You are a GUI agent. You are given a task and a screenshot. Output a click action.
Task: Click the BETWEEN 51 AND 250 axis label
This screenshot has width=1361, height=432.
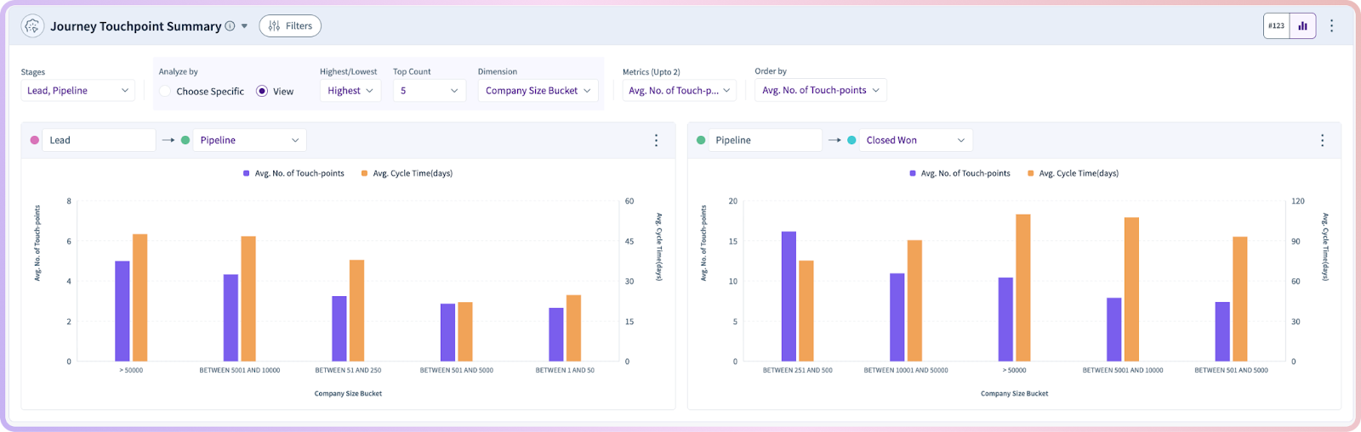348,370
